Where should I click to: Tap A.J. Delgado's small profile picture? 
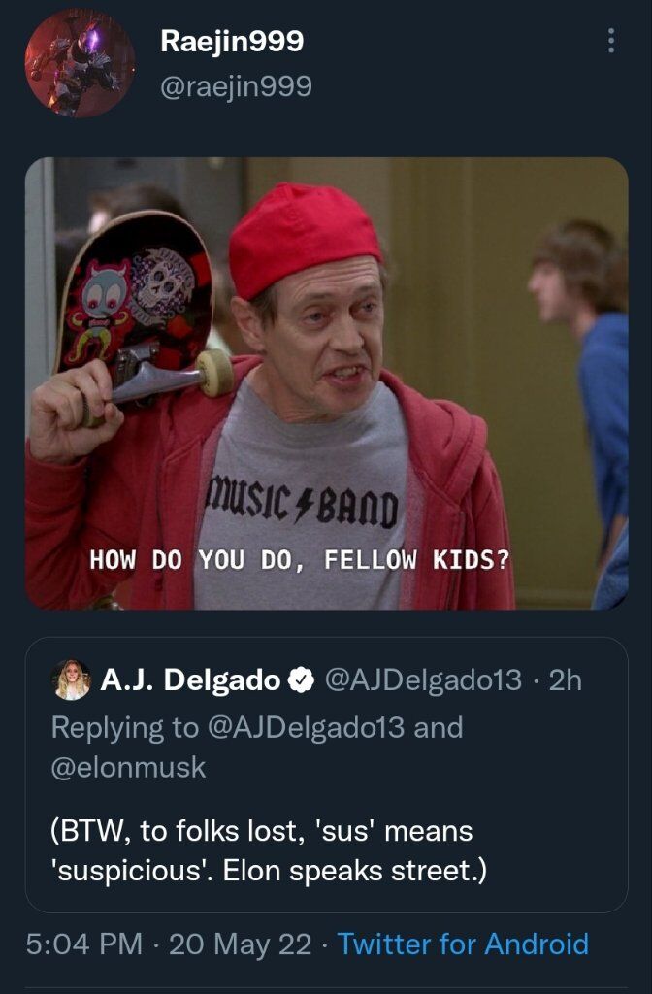click(72, 679)
